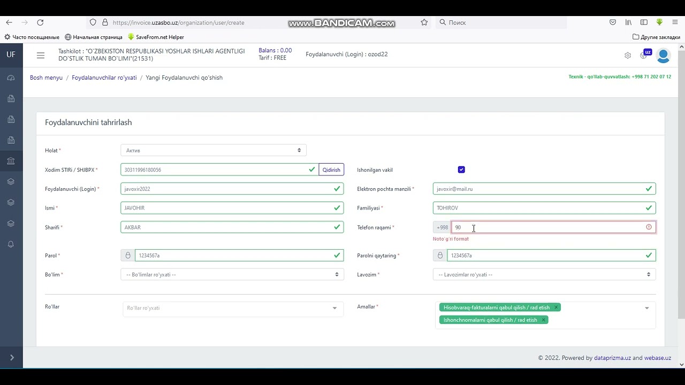The height and width of the screenshot is (385, 685).
Task: Open the dashboard gauge icon in sidebar
Action: point(11,78)
